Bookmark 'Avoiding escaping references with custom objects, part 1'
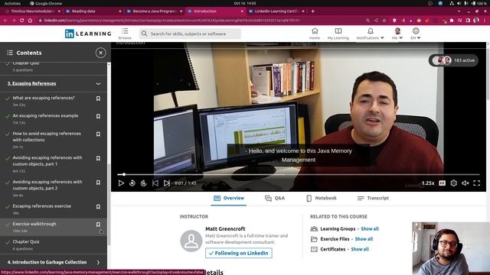This screenshot has height=275, width=490. [x=98, y=158]
